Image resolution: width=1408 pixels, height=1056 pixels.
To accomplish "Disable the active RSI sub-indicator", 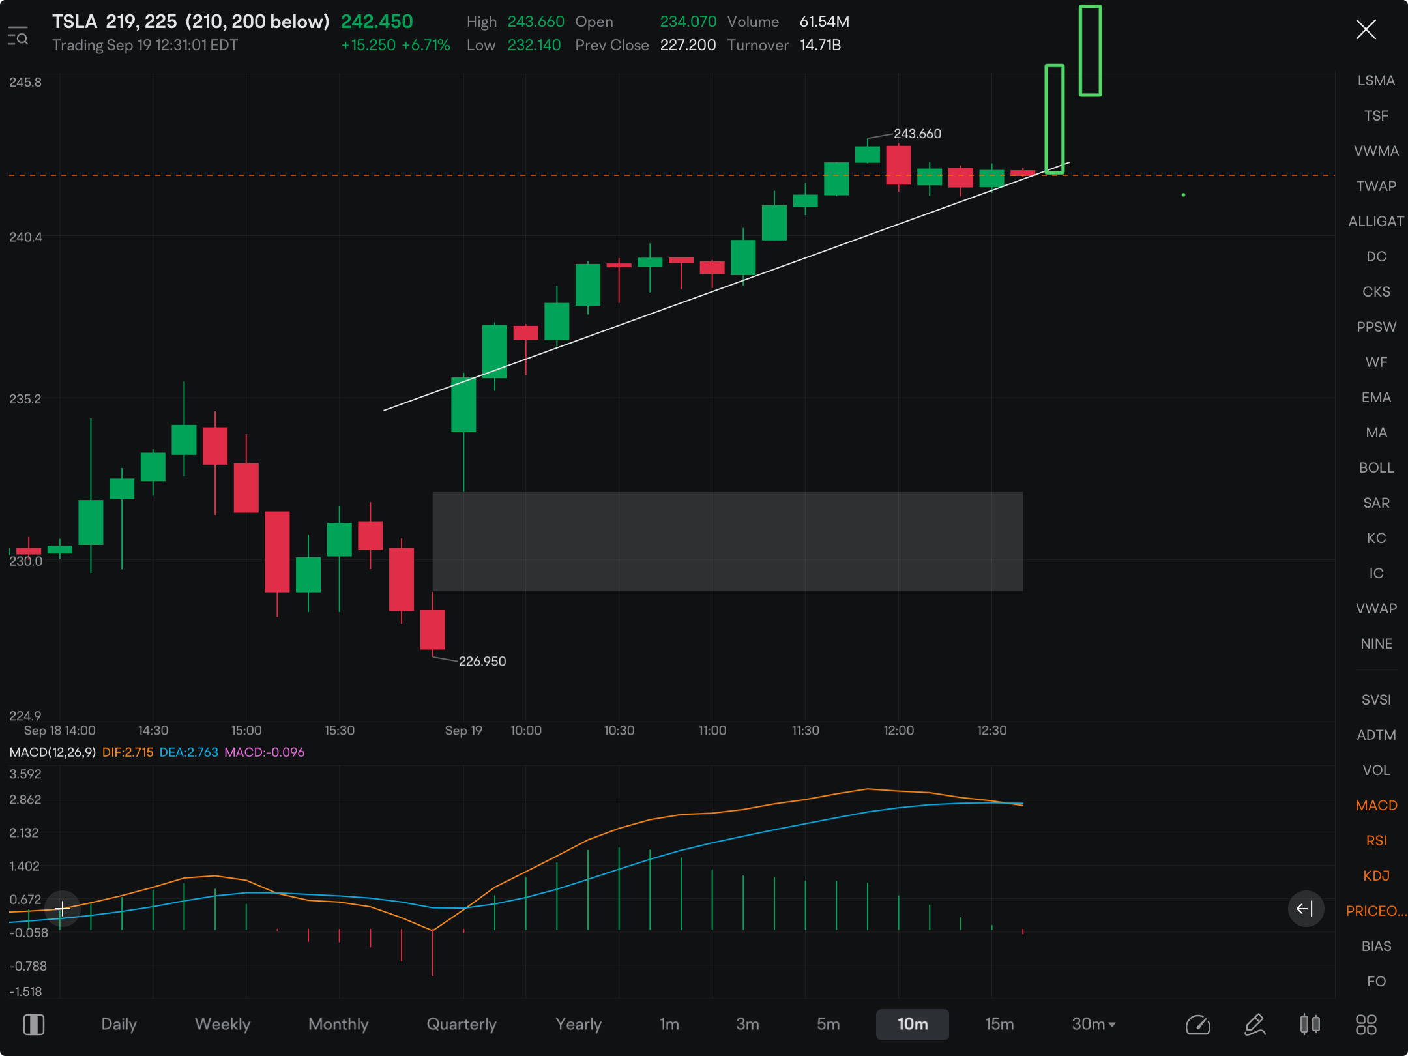I will (x=1376, y=841).
